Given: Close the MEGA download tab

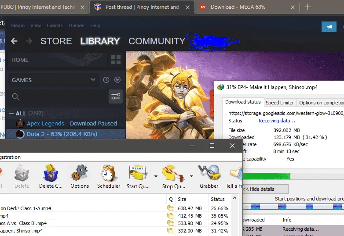Looking at the screenshot, I should click(x=293, y=7).
